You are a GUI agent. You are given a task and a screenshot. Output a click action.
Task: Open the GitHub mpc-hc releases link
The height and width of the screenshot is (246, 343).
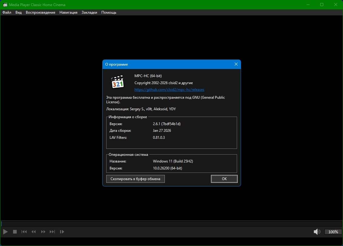pyautogui.click(x=169, y=90)
